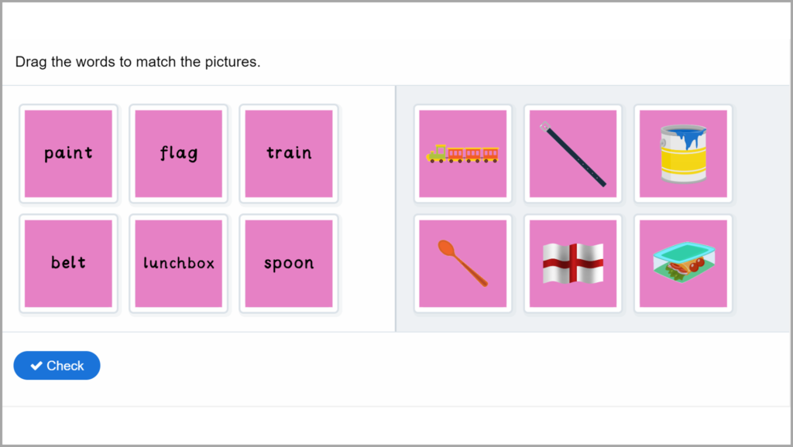Click the 'lunchbox' word card
Image resolution: width=793 pixels, height=447 pixels.
click(178, 263)
